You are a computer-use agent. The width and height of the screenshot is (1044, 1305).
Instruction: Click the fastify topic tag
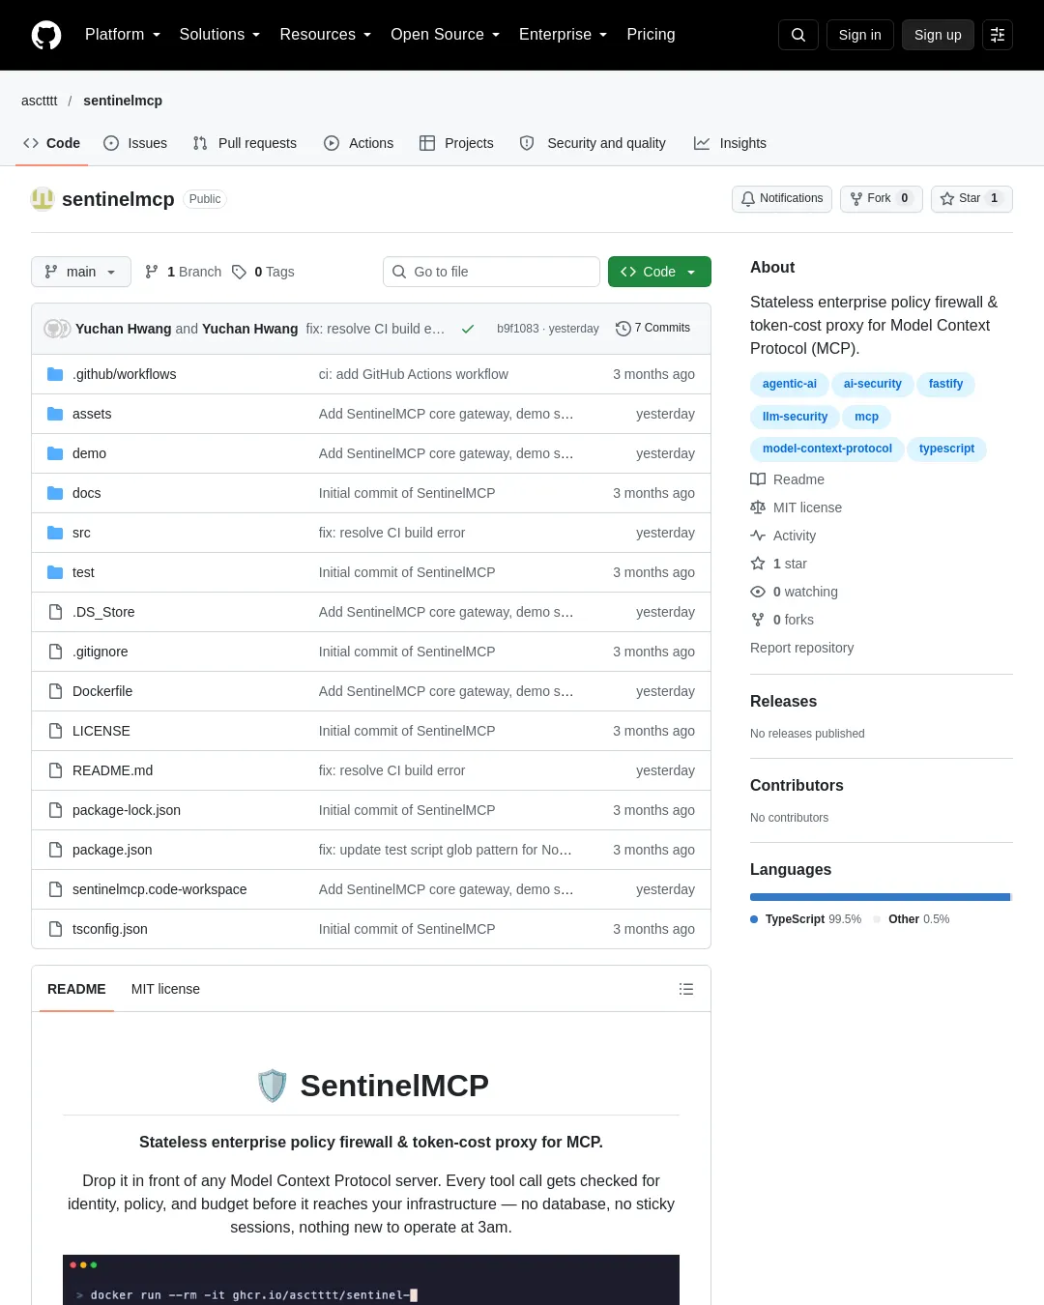click(946, 384)
